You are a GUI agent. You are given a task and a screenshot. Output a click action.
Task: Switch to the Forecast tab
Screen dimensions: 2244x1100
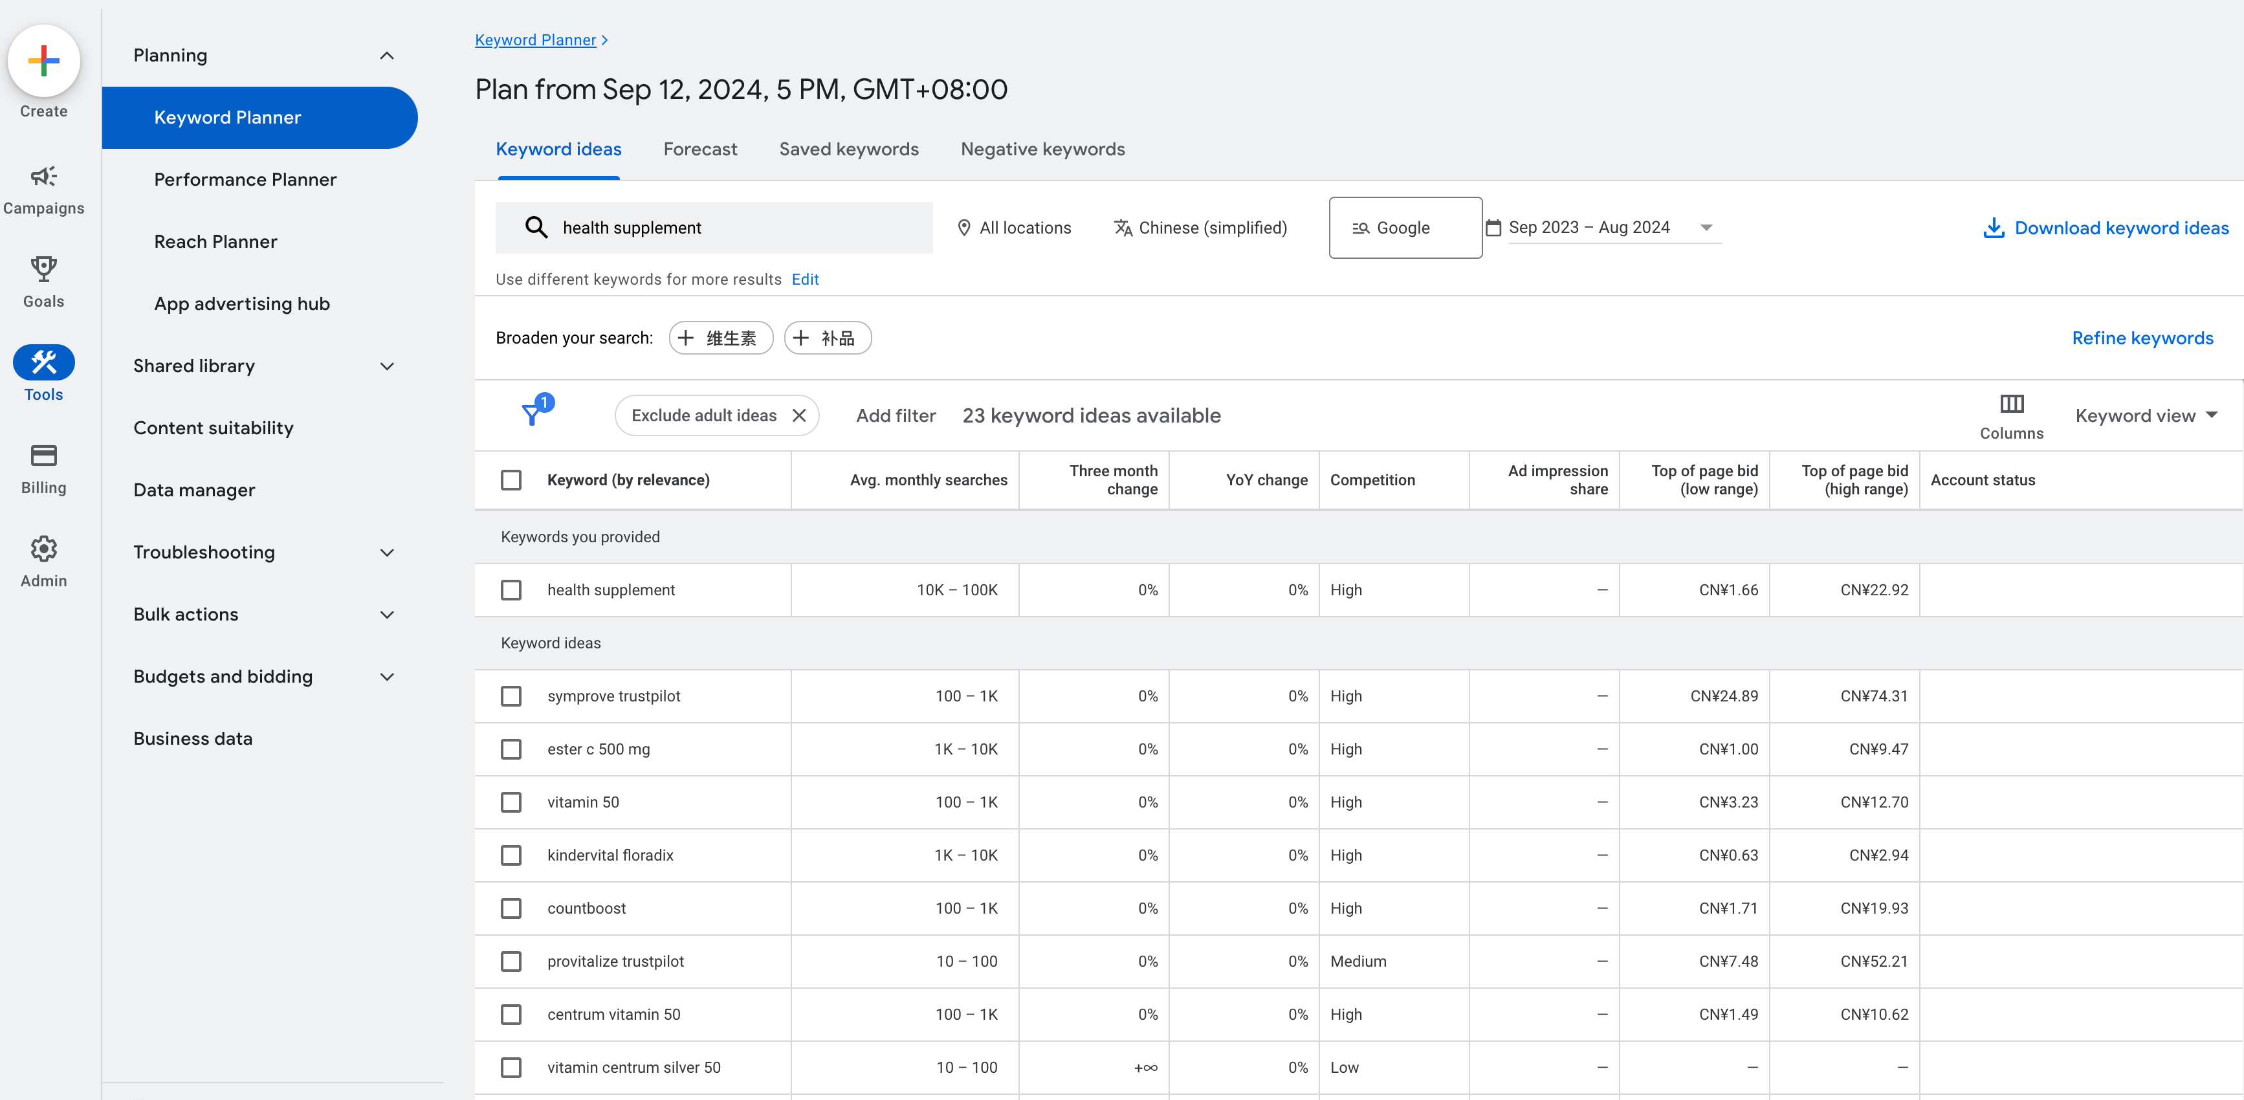[700, 149]
